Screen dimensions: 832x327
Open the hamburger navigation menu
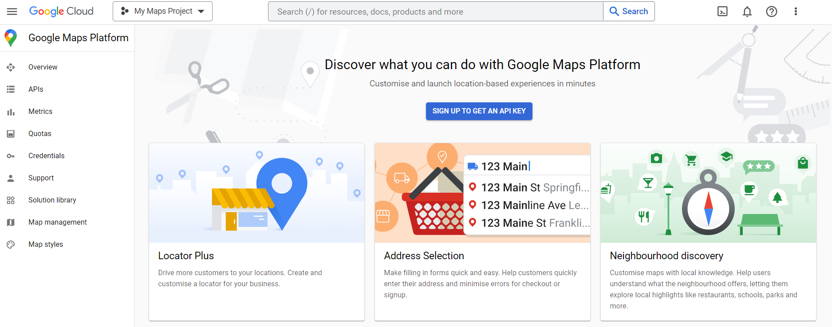point(12,12)
